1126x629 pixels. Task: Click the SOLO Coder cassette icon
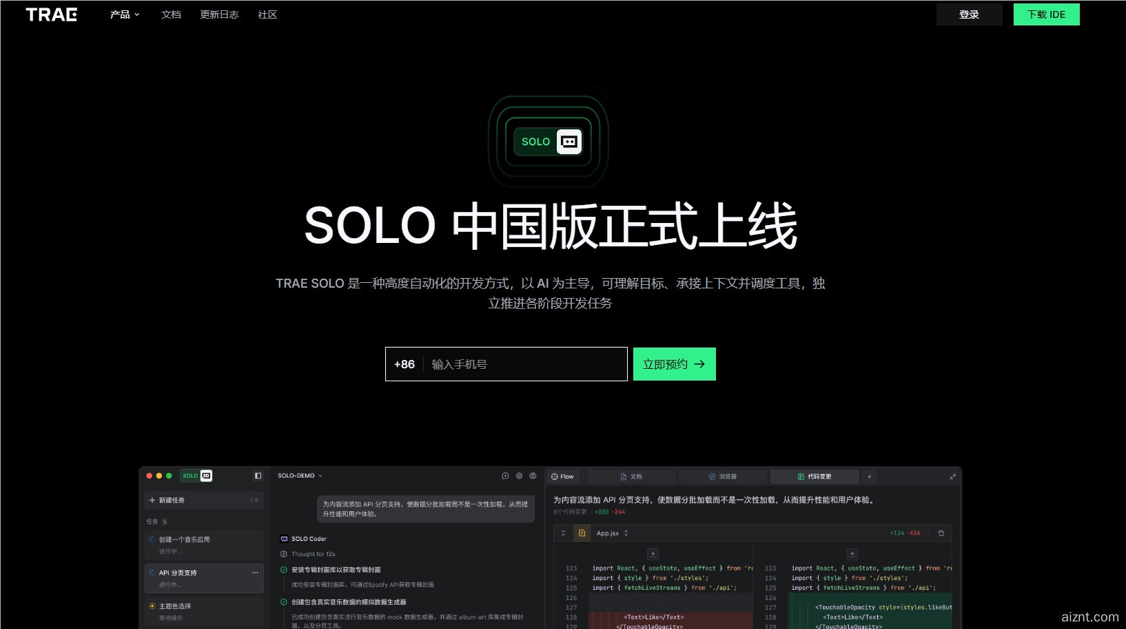[x=285, y=539]
